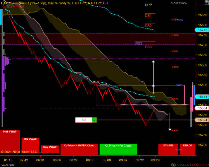Viewport: 209px width, 167px height.
Task: Click the RTH OR red box
Action: click(x=188, y=149)
